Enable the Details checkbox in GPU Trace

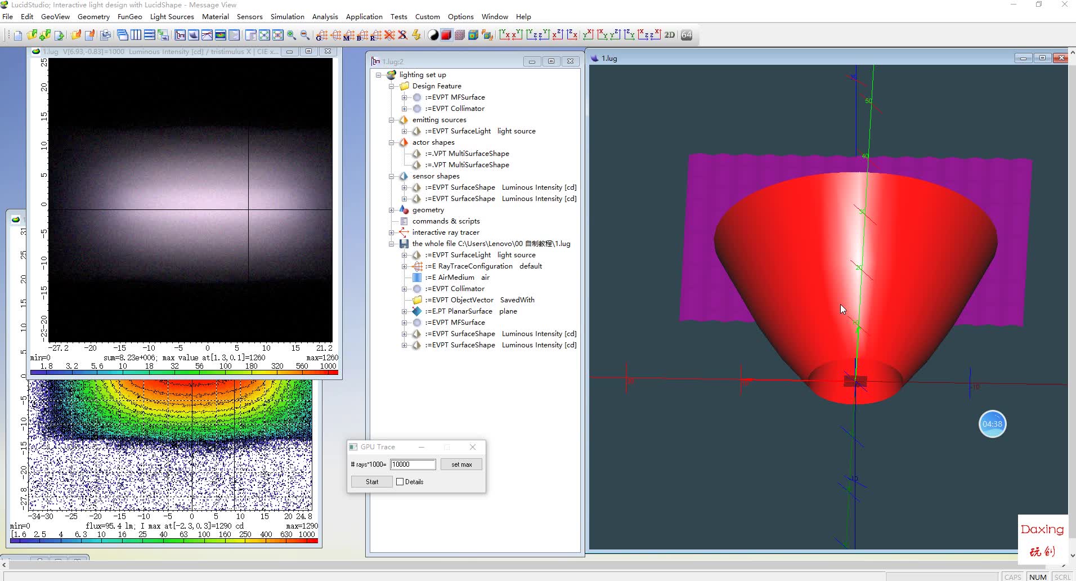tap(400, 482)
